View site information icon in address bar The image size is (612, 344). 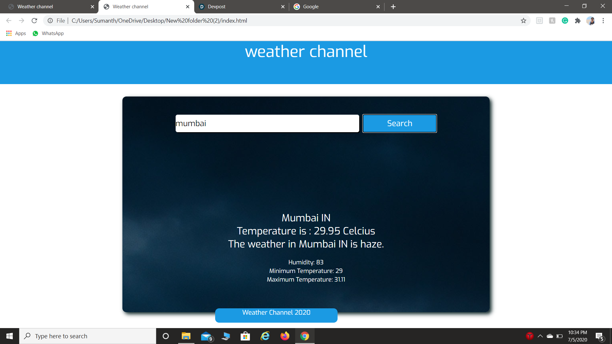50,21
